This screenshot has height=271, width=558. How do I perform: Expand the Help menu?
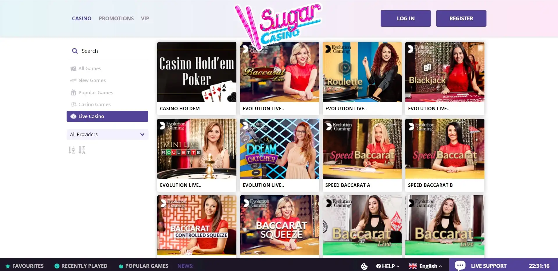coord(388,266)
